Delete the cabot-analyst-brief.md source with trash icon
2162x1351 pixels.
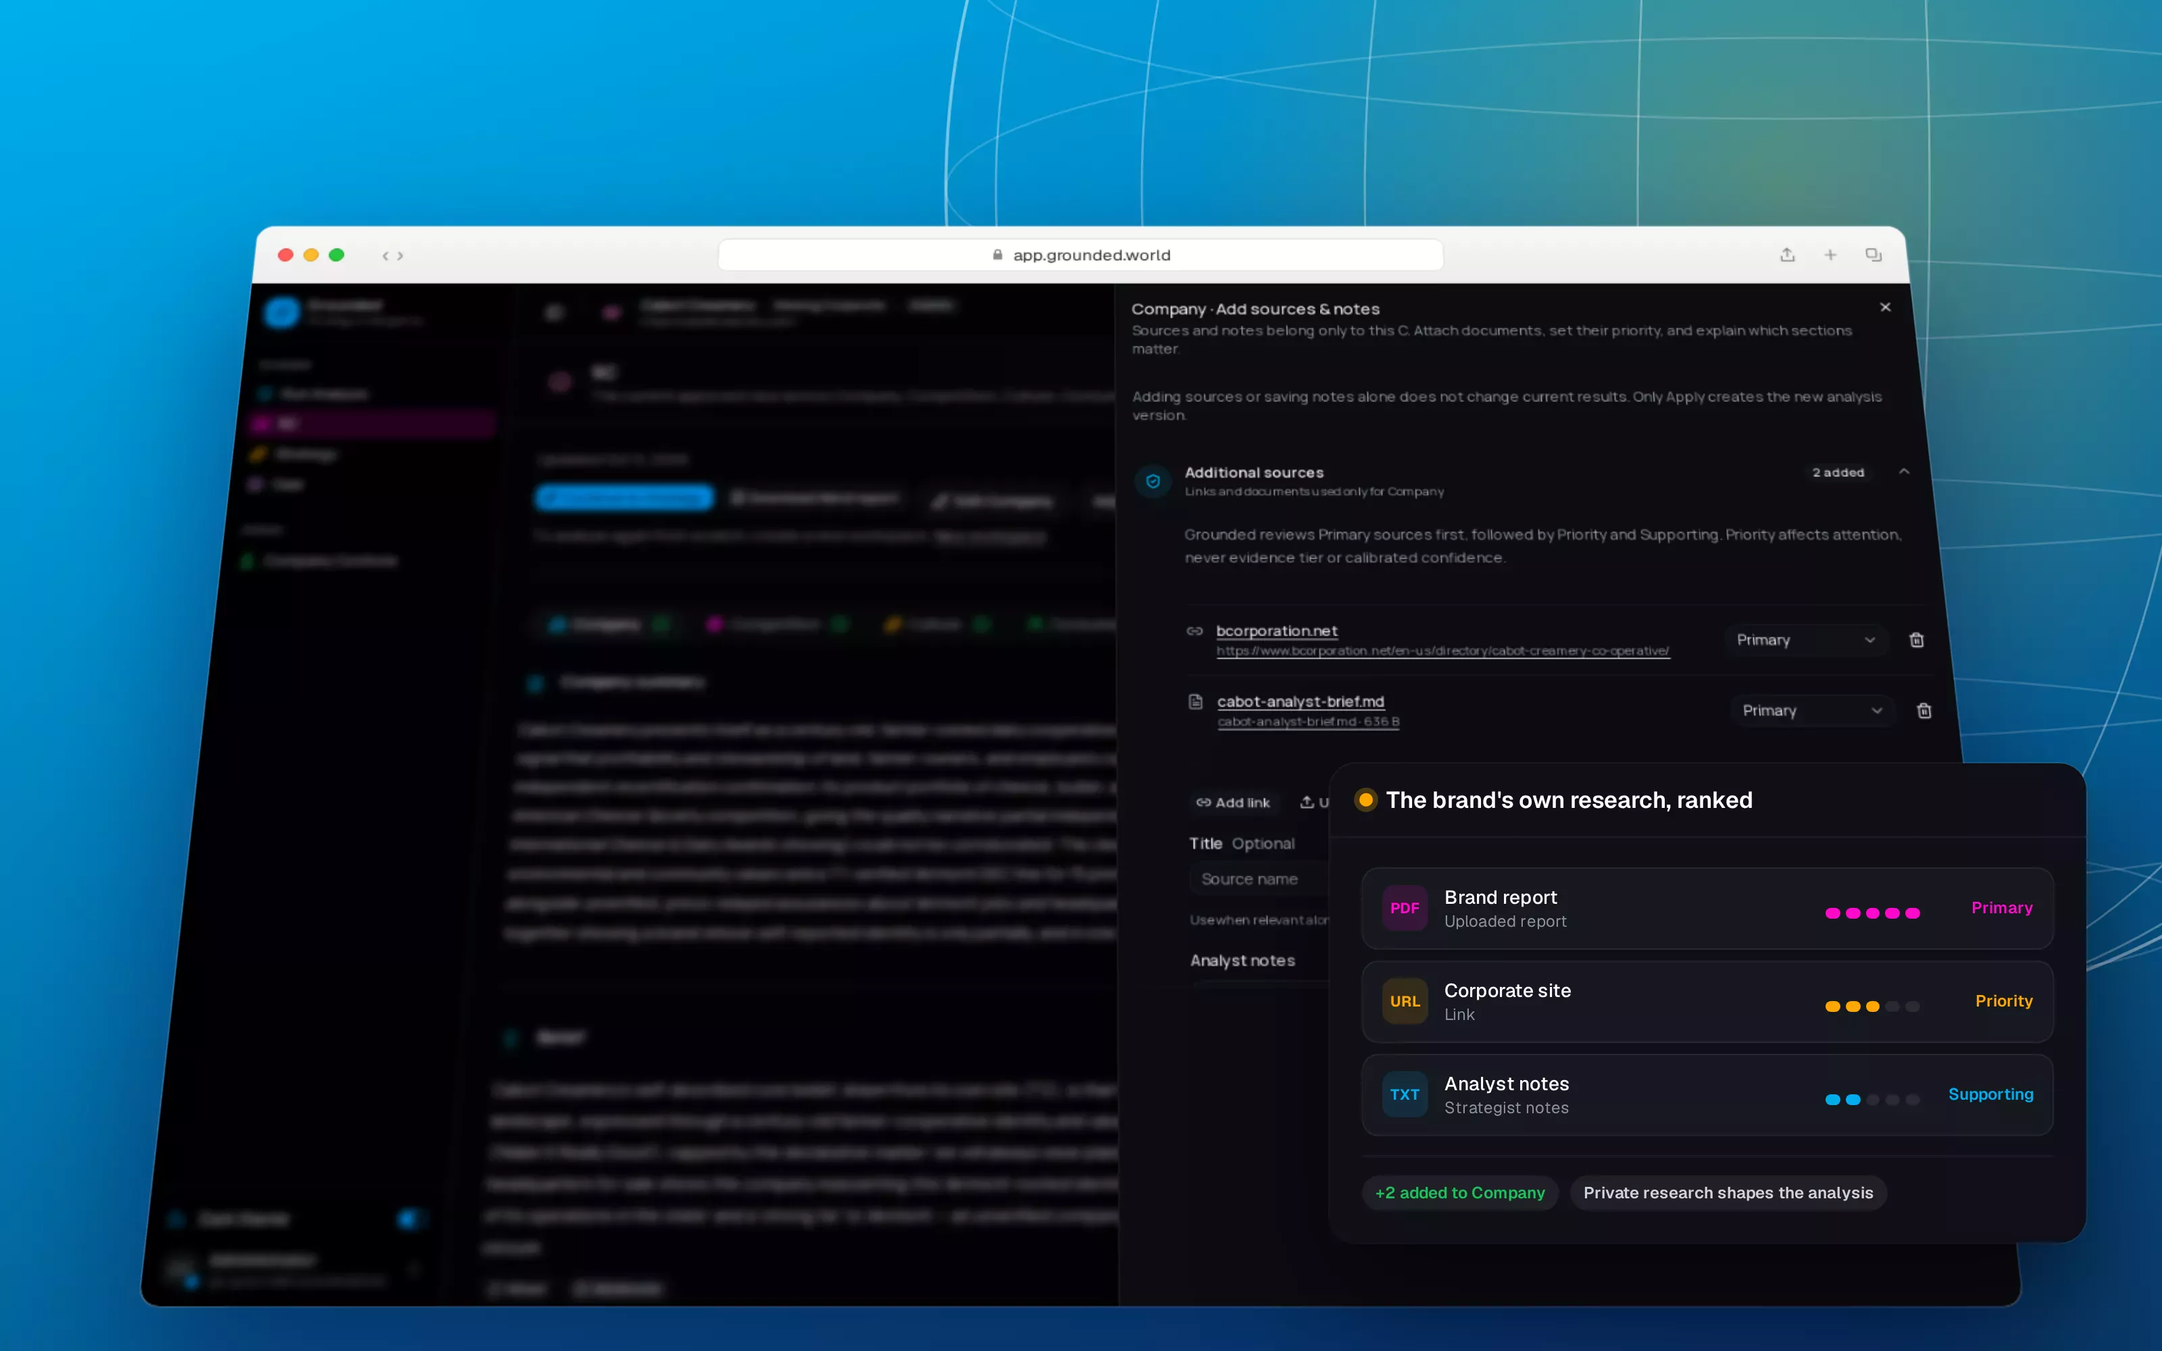[x=1924, y=711]
